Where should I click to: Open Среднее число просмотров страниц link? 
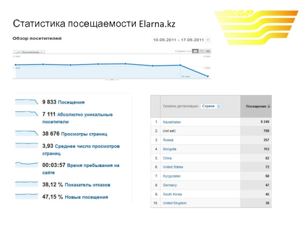(81, 150)
